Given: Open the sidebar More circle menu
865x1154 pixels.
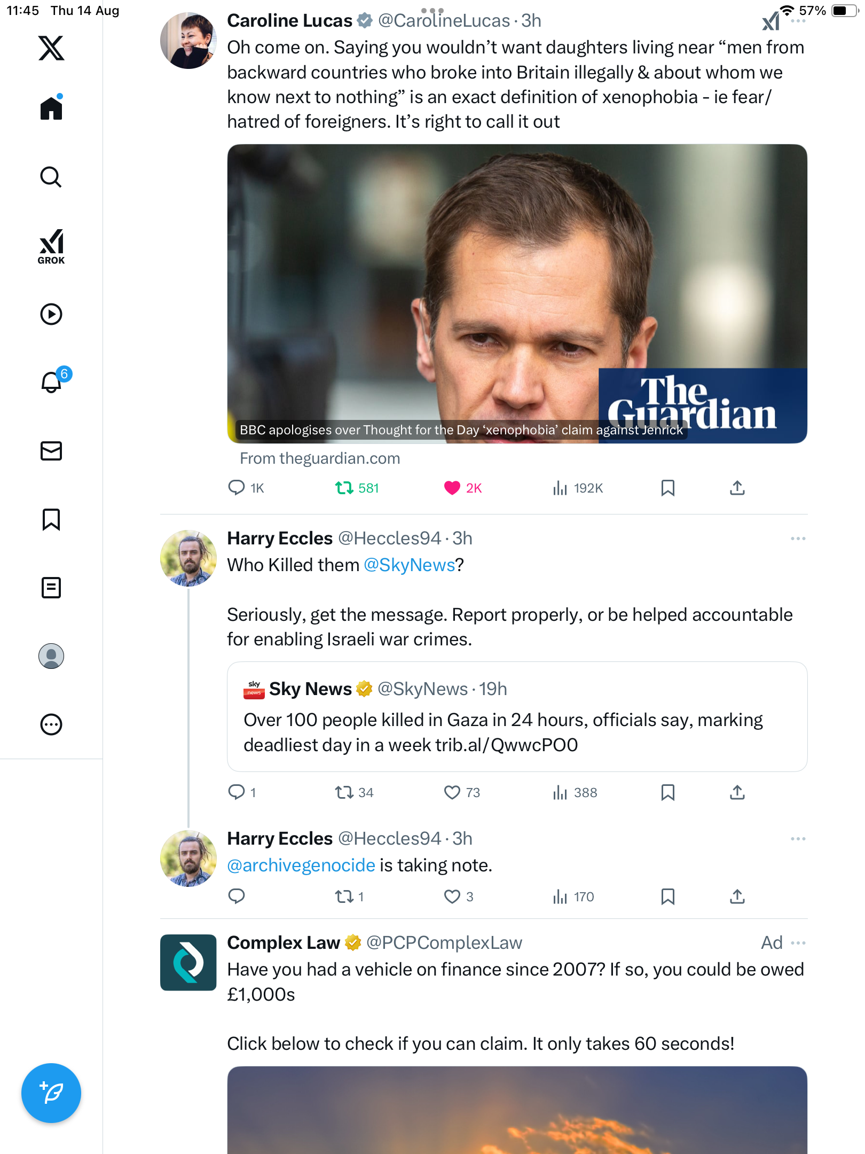Looking at the screenshot, I should pos(51,724).
